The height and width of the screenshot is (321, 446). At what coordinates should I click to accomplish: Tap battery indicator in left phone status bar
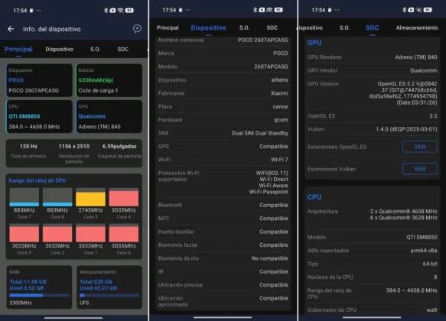pyautogui.click(x=129, y=11)
